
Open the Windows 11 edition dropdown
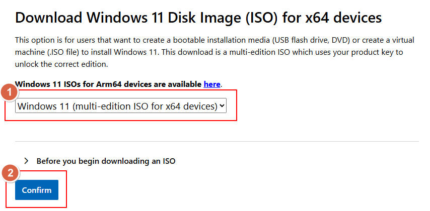[121, 106]
